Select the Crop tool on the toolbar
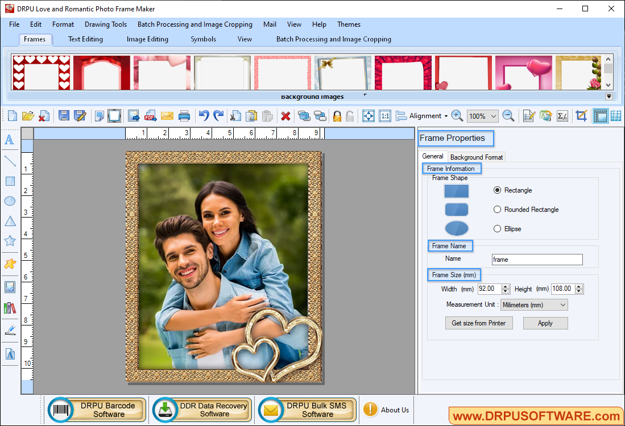 [x=581, y=115]
